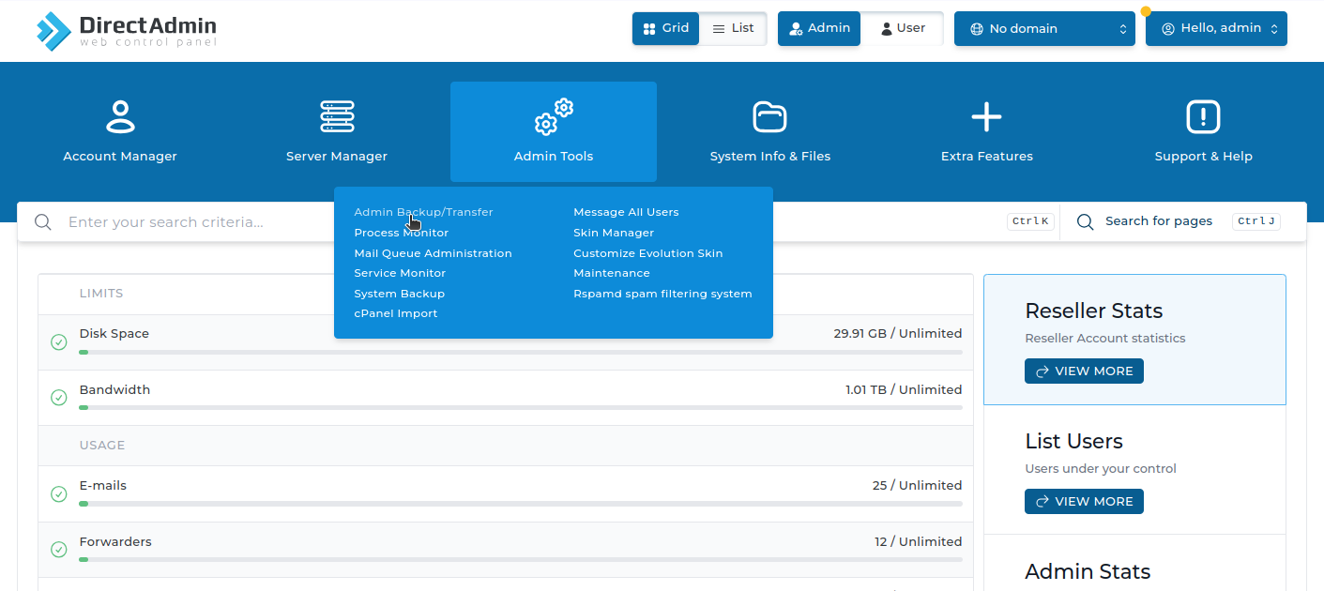The width and height of the screenshot is (1324, 591).
Task: Click Search for pages link
Action: click(1158, 221)
